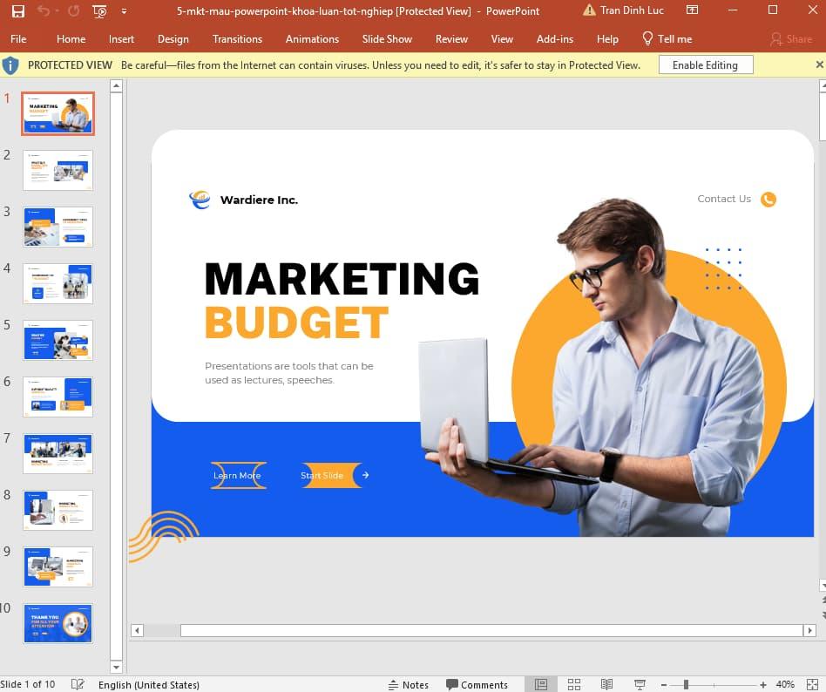The height and width of the screenshot is (692, 826).
Task: Switch to Slide Sorter view
Action: 573,684
